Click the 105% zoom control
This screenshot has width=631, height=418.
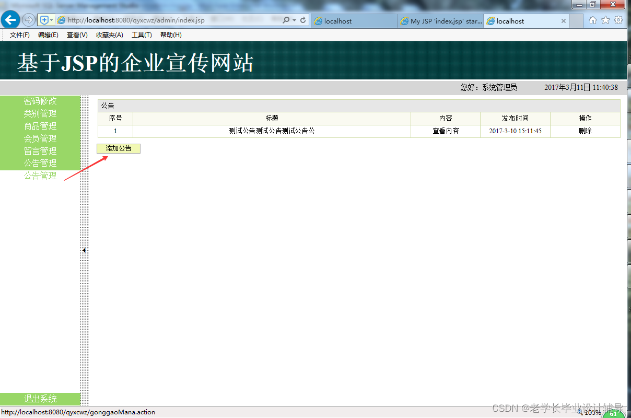(x=593, y=412)
